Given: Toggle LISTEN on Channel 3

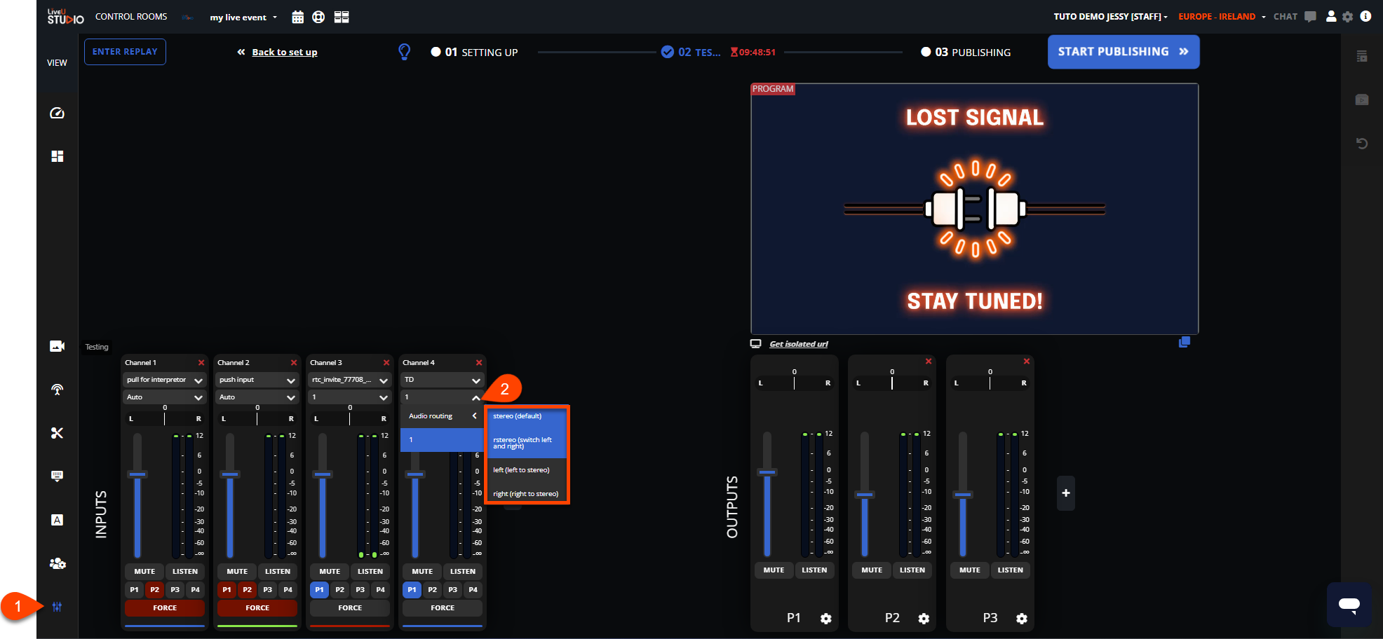Looking at the screenshot, I should [x=370, y=571].
